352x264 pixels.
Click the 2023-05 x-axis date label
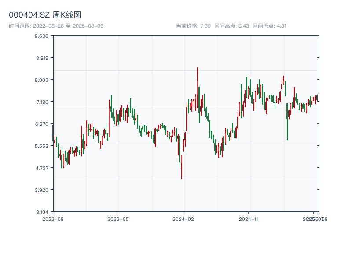click(x=118, y=219)
